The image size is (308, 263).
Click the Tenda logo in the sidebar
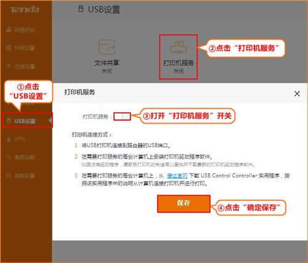click(x=25, y=9)
